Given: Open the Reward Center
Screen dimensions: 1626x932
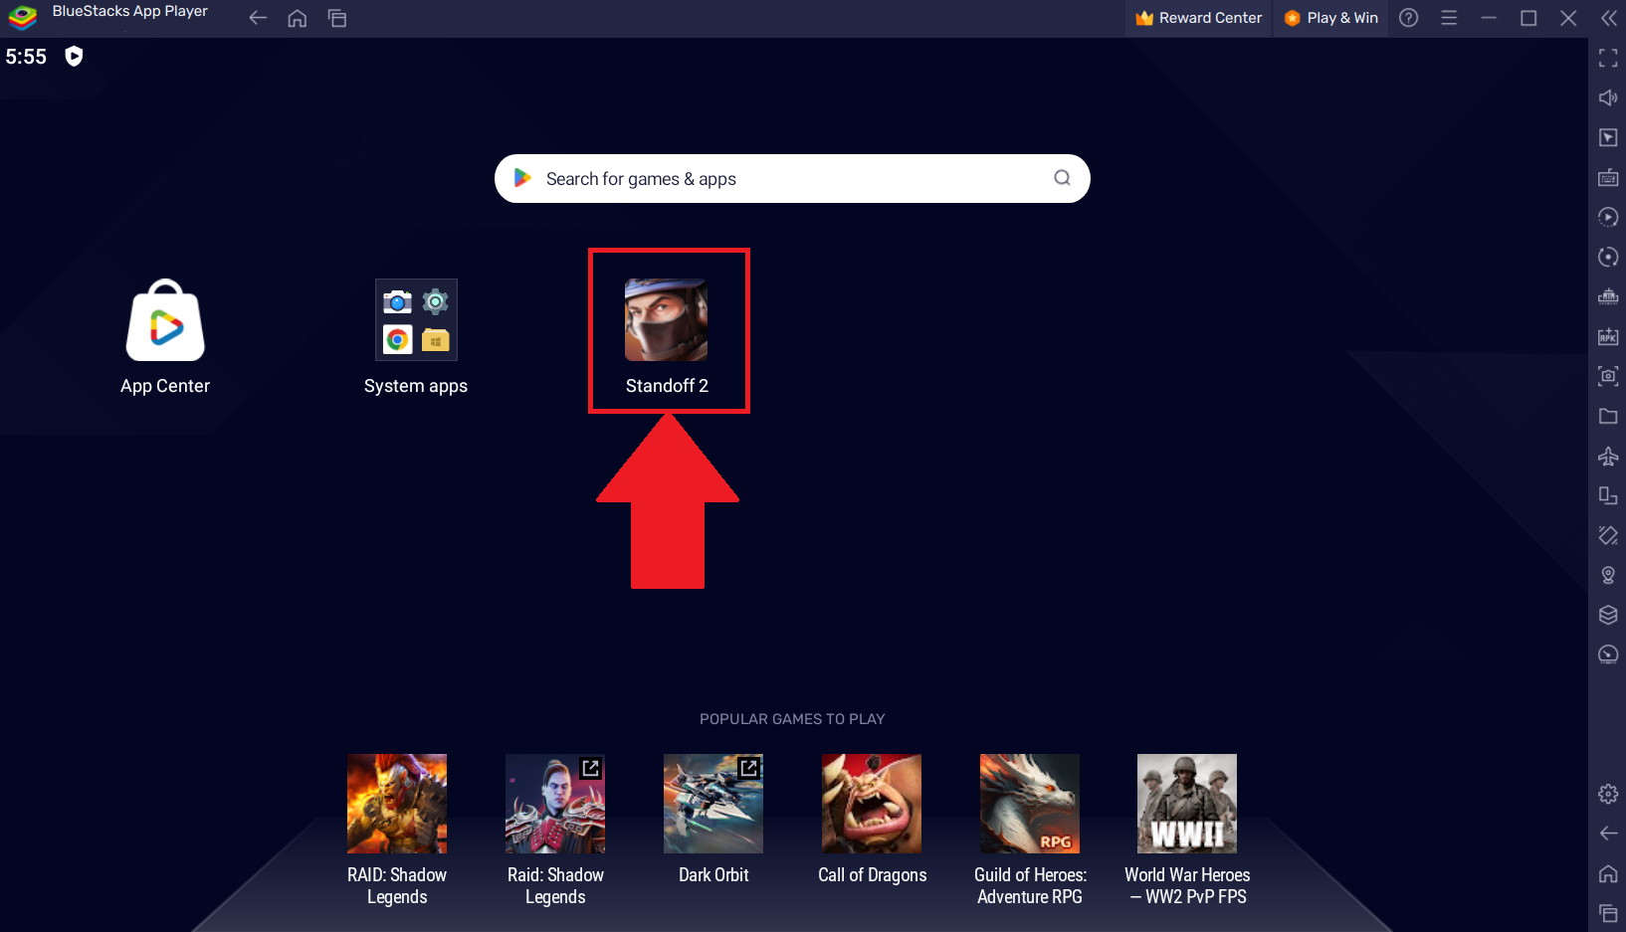Looking at the screenshot, I should point(1198,17).
